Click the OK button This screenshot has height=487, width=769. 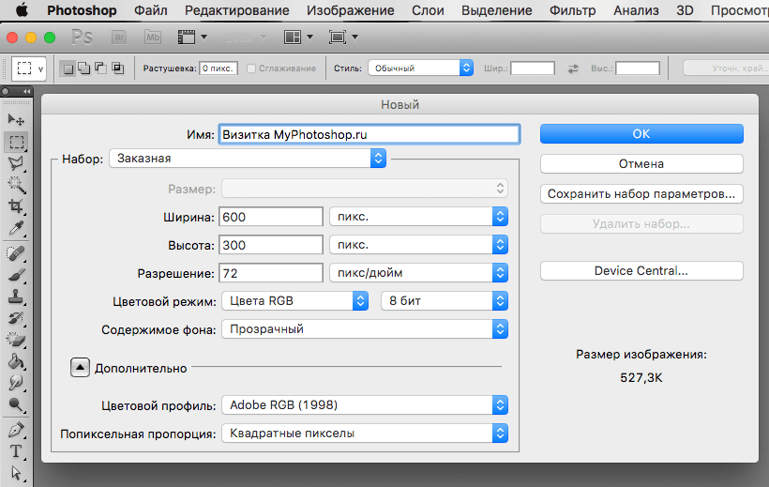(x=641, y=134)
